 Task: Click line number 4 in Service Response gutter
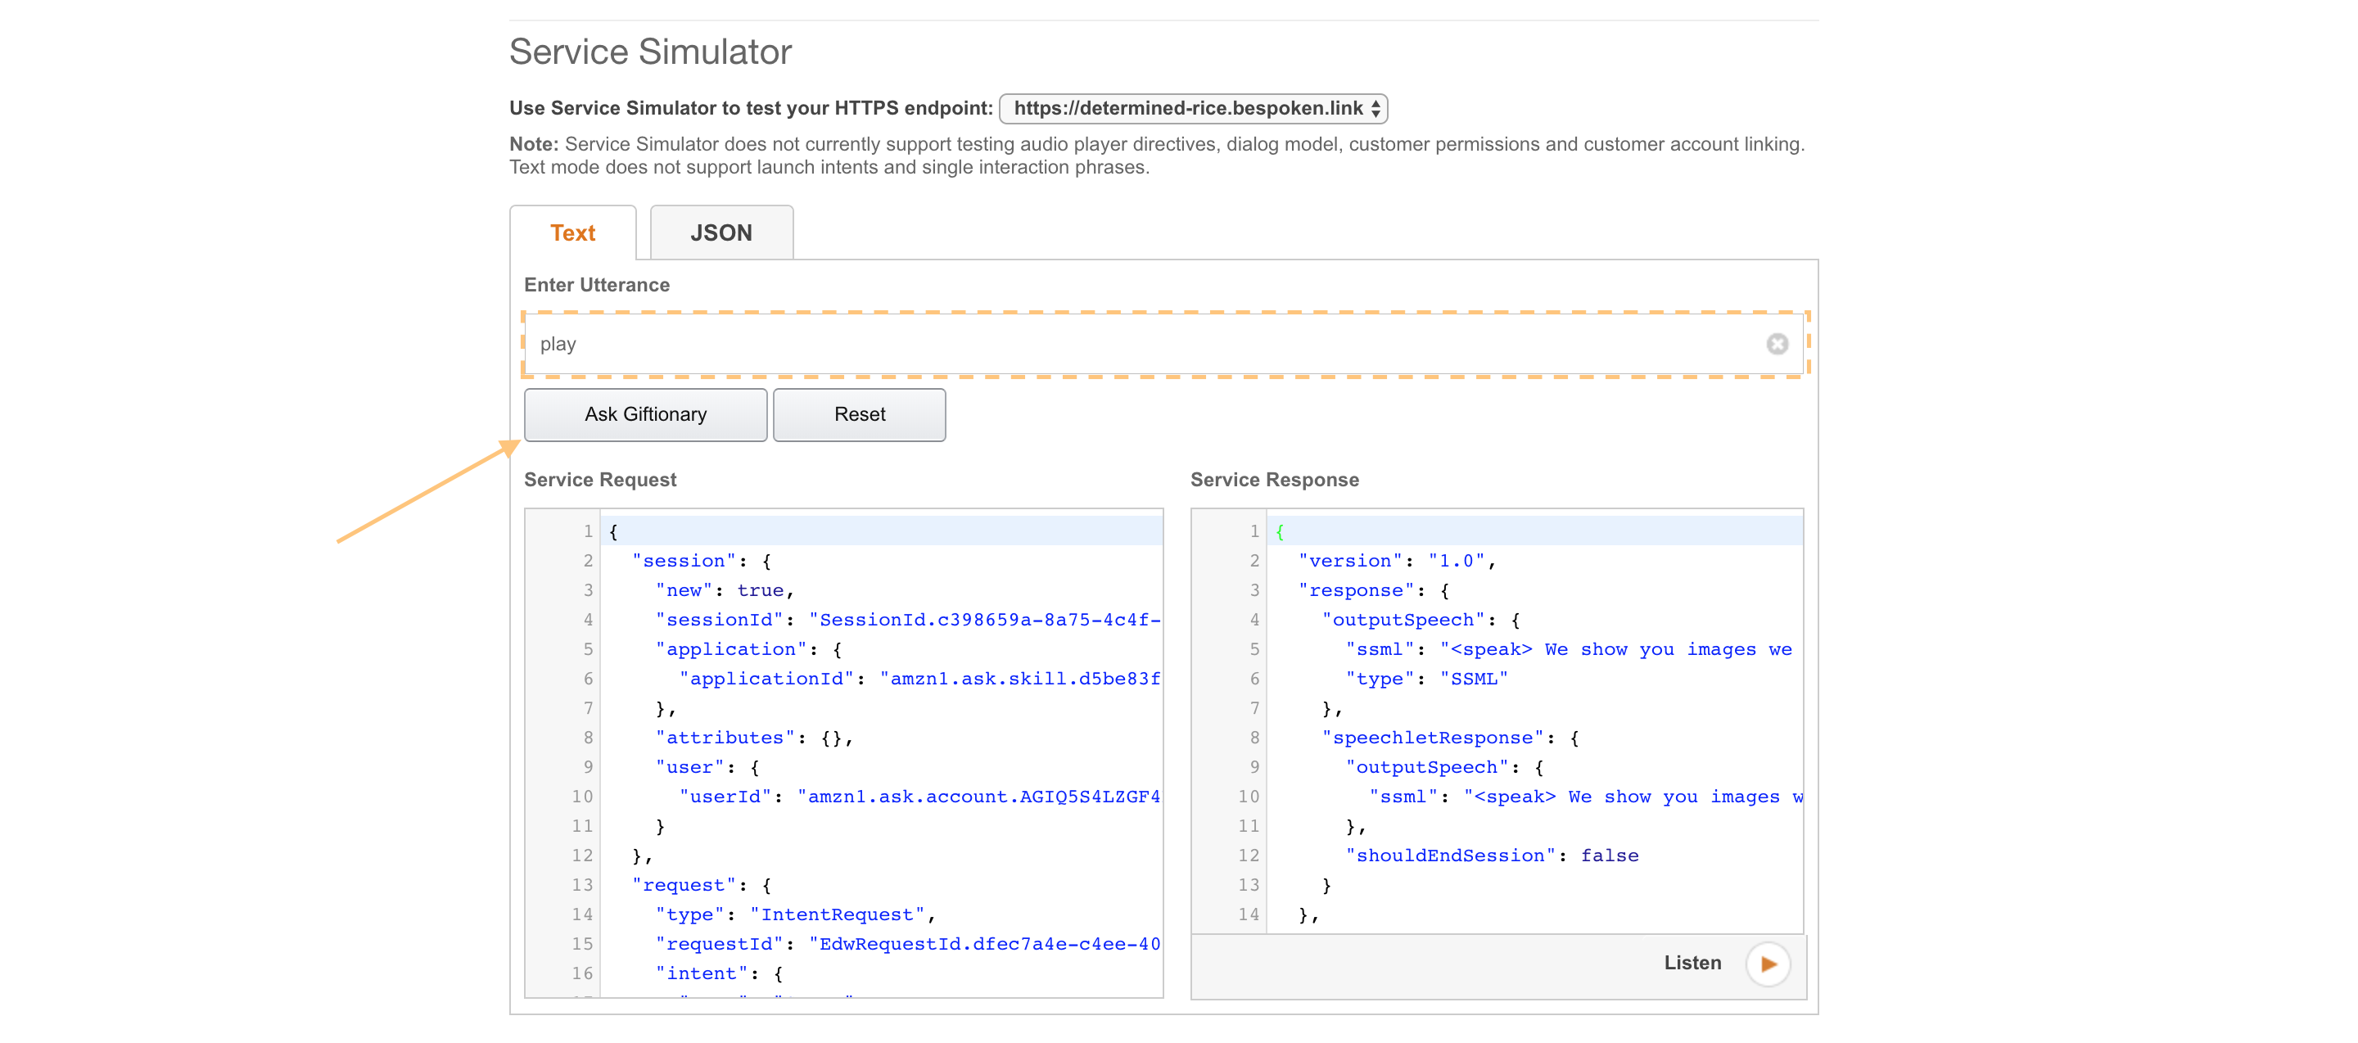point(1254,620)
